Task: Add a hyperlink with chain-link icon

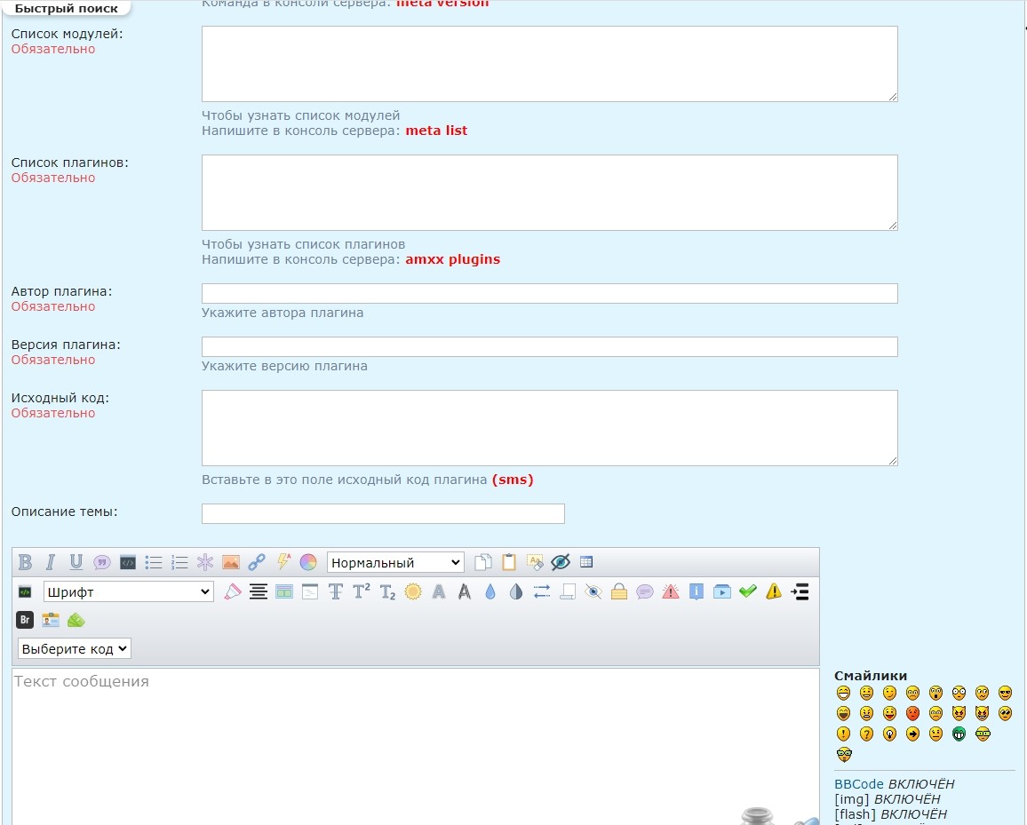Action: click(257, 562)
